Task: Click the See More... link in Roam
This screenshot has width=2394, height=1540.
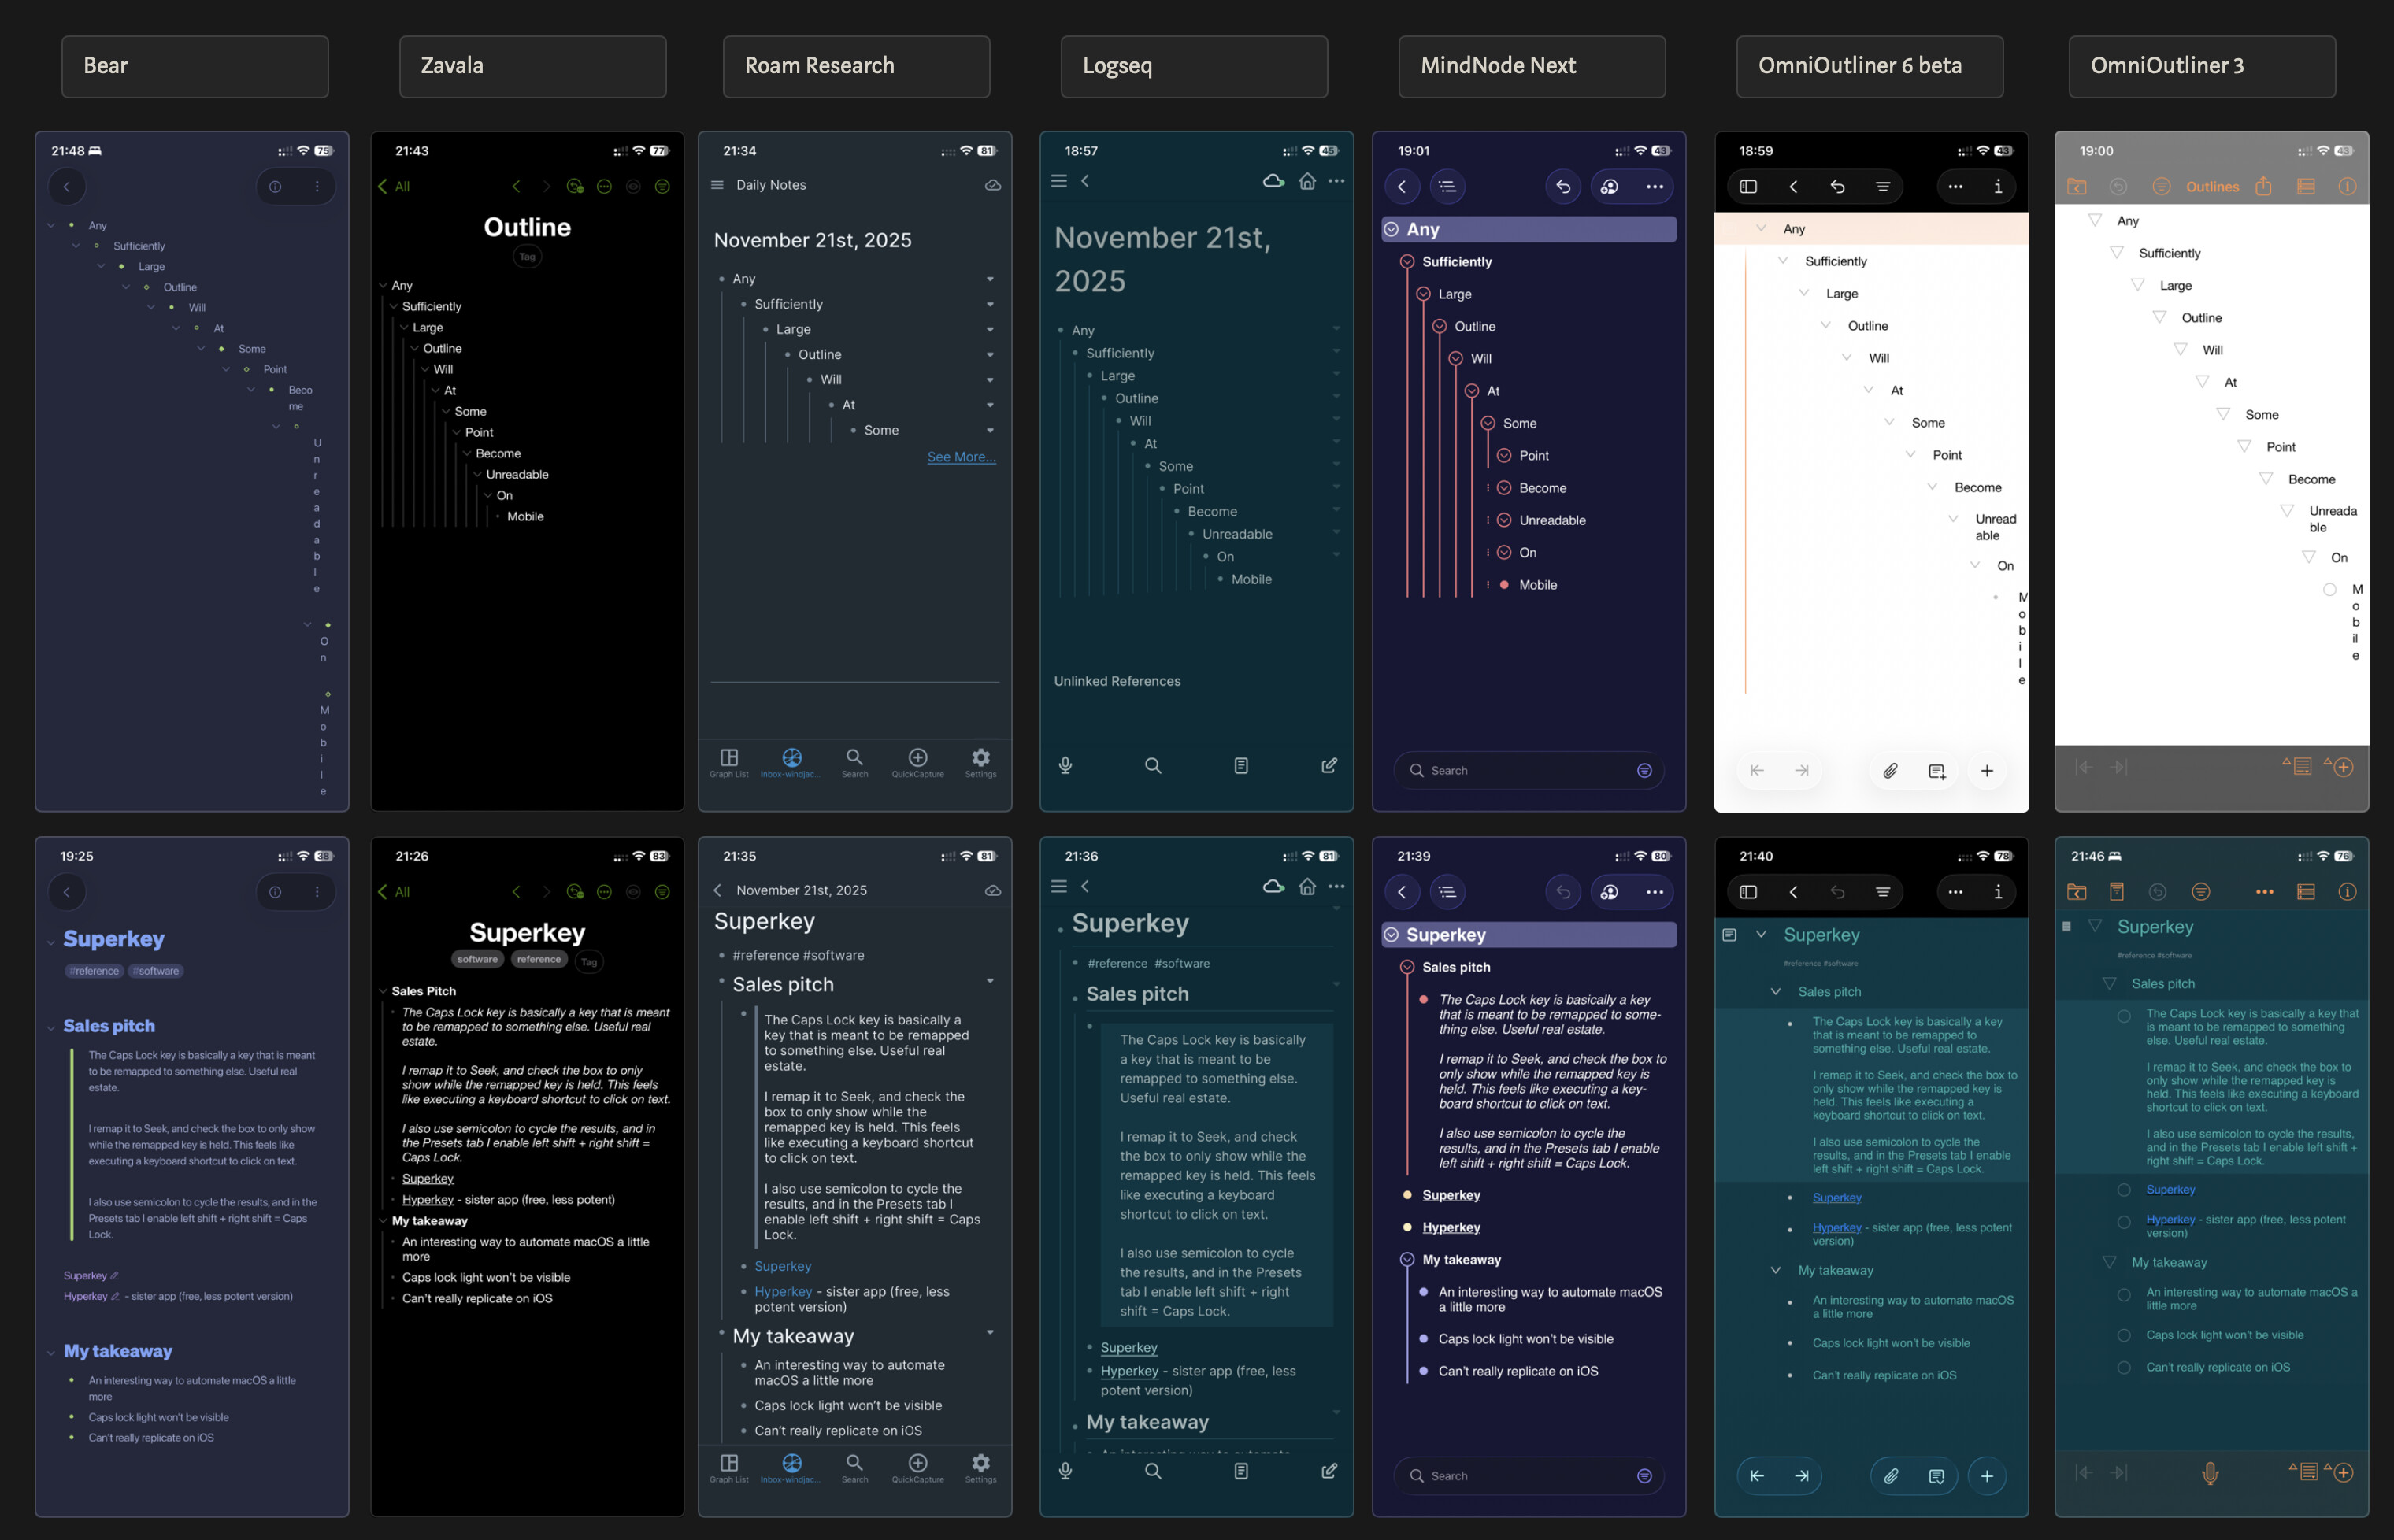Action: [961, 457]
